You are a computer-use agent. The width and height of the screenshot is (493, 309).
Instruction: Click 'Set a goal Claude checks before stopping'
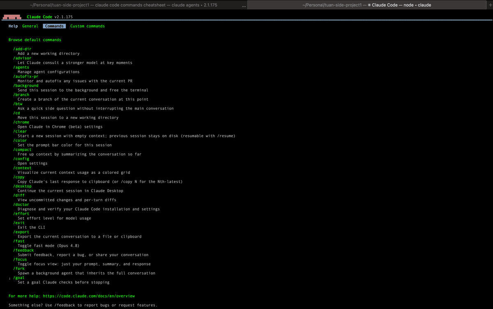point(64,282)
